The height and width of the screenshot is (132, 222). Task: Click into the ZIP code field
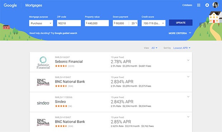point(69,23)
